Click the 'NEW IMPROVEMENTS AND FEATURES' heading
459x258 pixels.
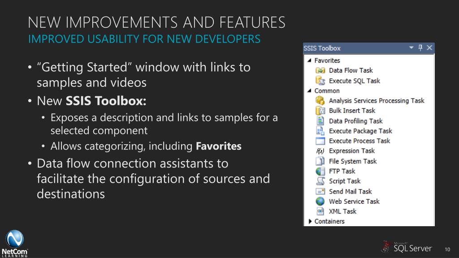[156, 22]
